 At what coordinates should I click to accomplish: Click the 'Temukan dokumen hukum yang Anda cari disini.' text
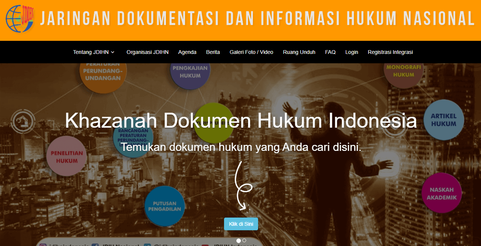point(241,147)
